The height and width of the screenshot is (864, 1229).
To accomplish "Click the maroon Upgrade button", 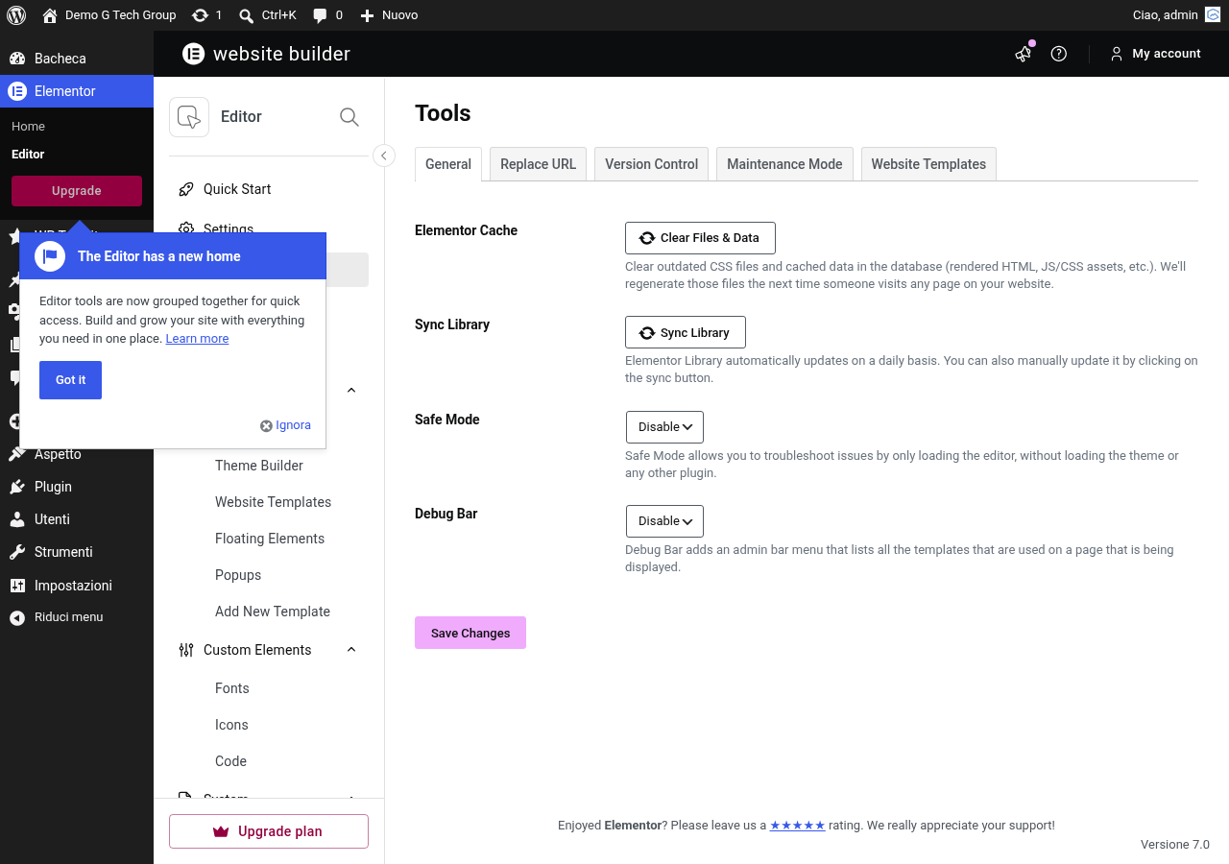I will click(77, 191).
